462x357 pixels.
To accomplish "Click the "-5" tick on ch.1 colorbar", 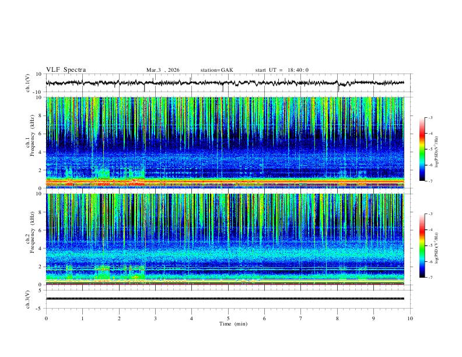I will 430,149.
